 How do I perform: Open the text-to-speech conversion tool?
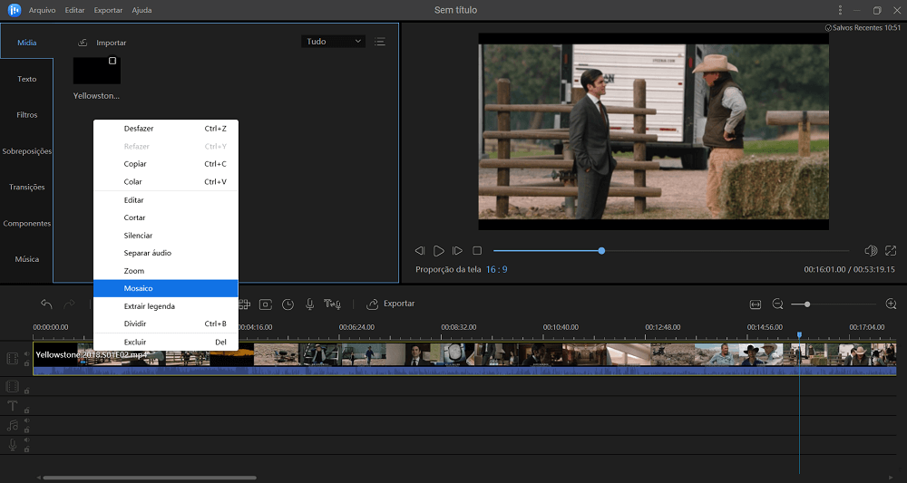[332, 304]
